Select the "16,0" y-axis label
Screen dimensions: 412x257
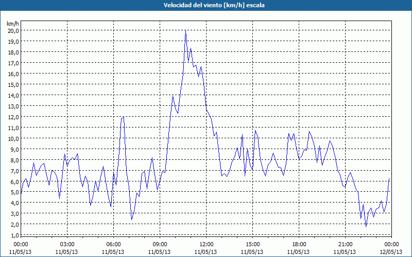(x=13, y=74)
